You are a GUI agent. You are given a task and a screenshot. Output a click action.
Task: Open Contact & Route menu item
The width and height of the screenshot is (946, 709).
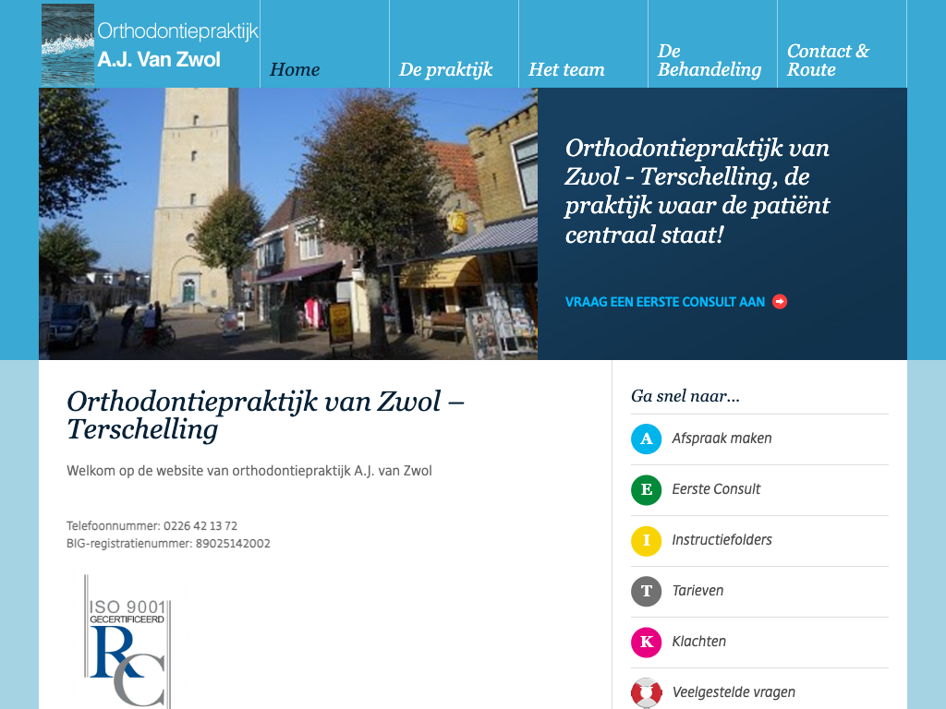828,61
